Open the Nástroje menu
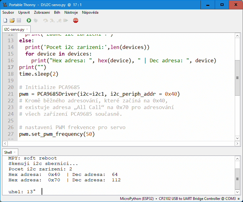This screenshot has width=243, height=202. point(71,12)
